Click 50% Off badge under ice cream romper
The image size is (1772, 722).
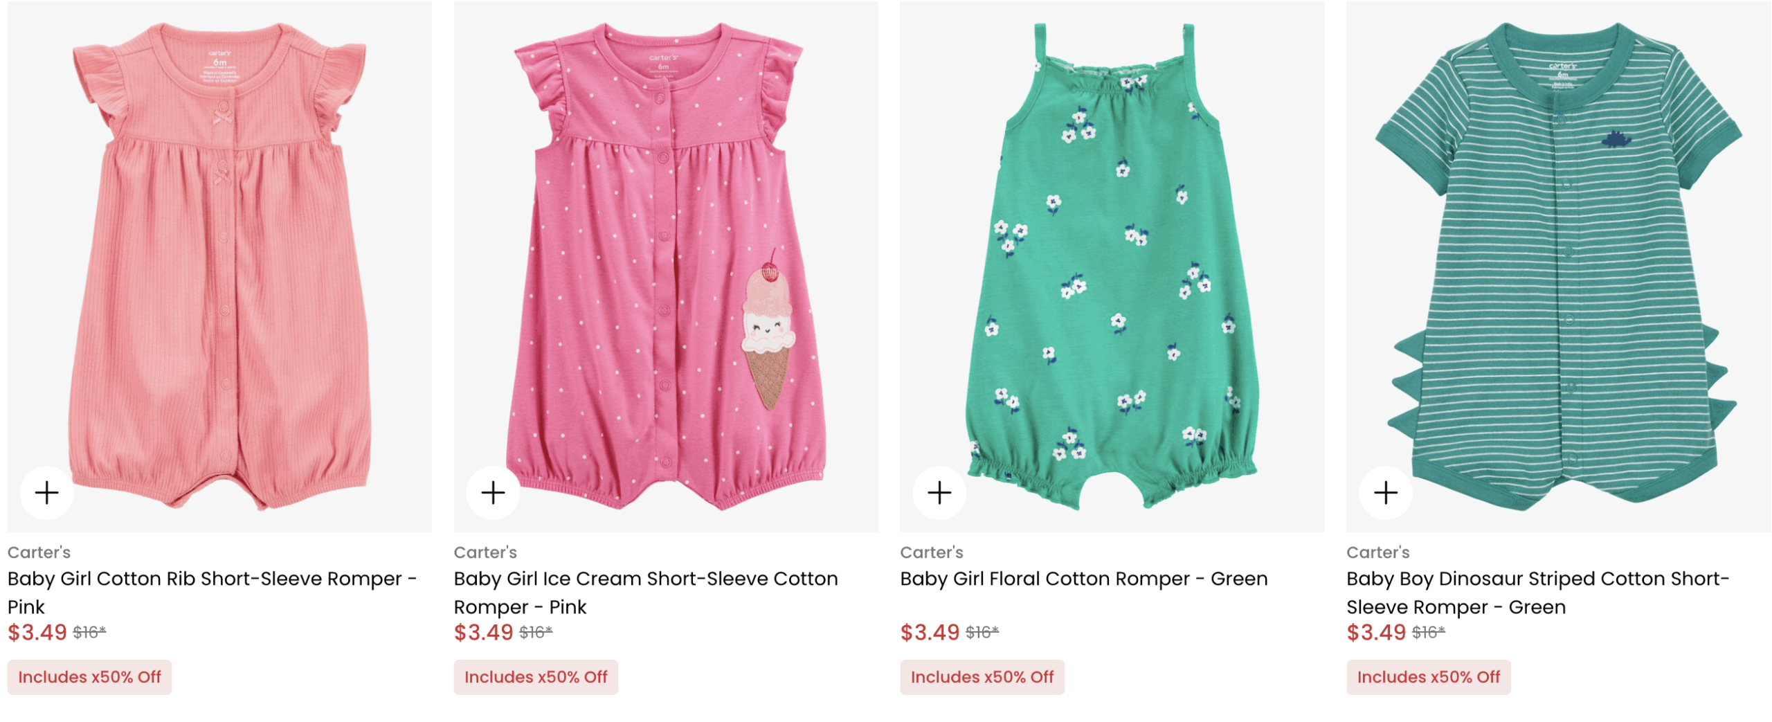[536, 677]
